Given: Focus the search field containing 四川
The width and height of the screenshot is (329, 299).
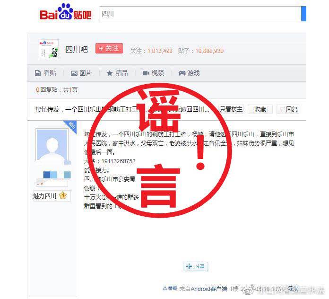Looking at the screenshot, I should tap(200, 14).
